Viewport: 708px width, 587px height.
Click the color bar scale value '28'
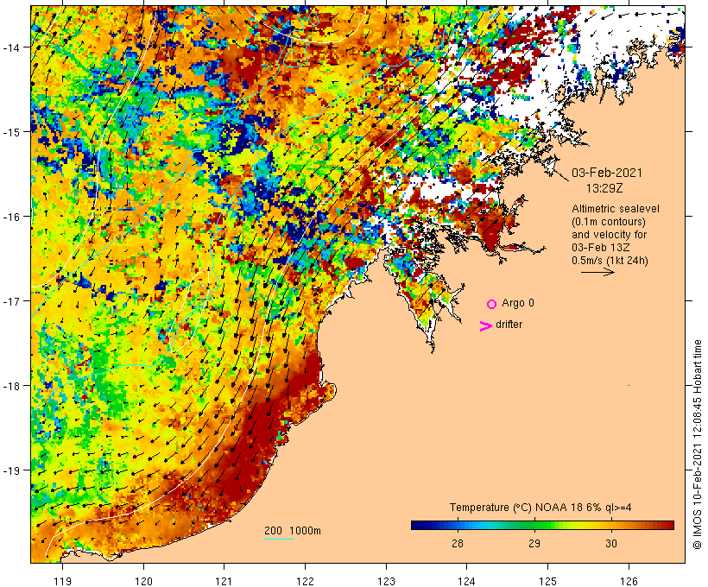pos(458,543)
